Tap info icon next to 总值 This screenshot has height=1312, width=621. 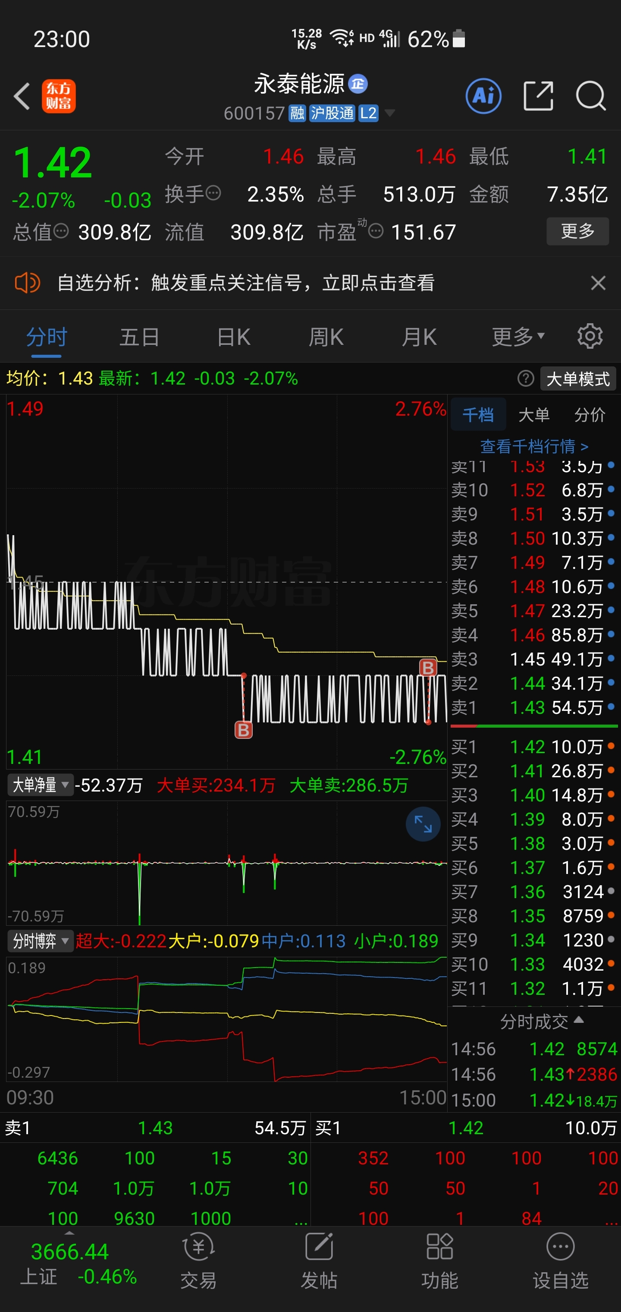(x=61, y=231)
